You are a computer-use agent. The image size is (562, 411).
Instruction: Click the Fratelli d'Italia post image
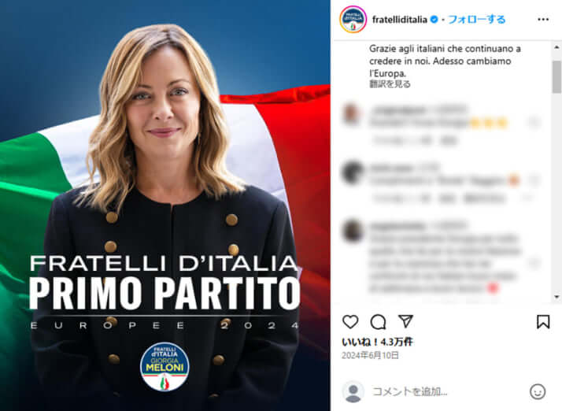pyautogui.click(x=165, y=205)
